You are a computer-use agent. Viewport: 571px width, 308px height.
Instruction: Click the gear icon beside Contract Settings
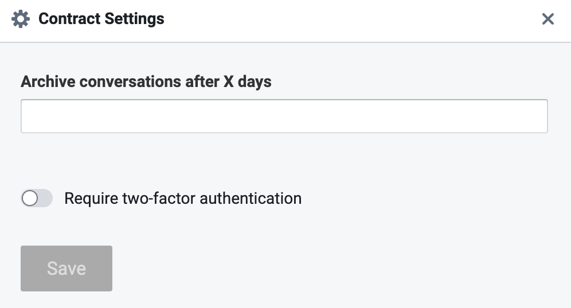pyautogui.click(x=21, y=19)
